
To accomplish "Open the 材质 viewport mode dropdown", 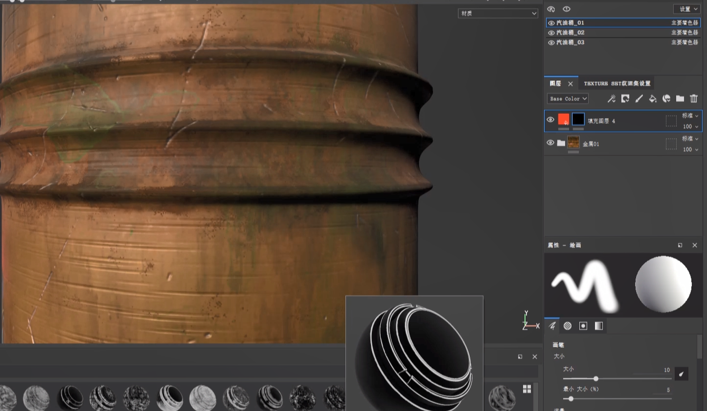I will [497, 13].
